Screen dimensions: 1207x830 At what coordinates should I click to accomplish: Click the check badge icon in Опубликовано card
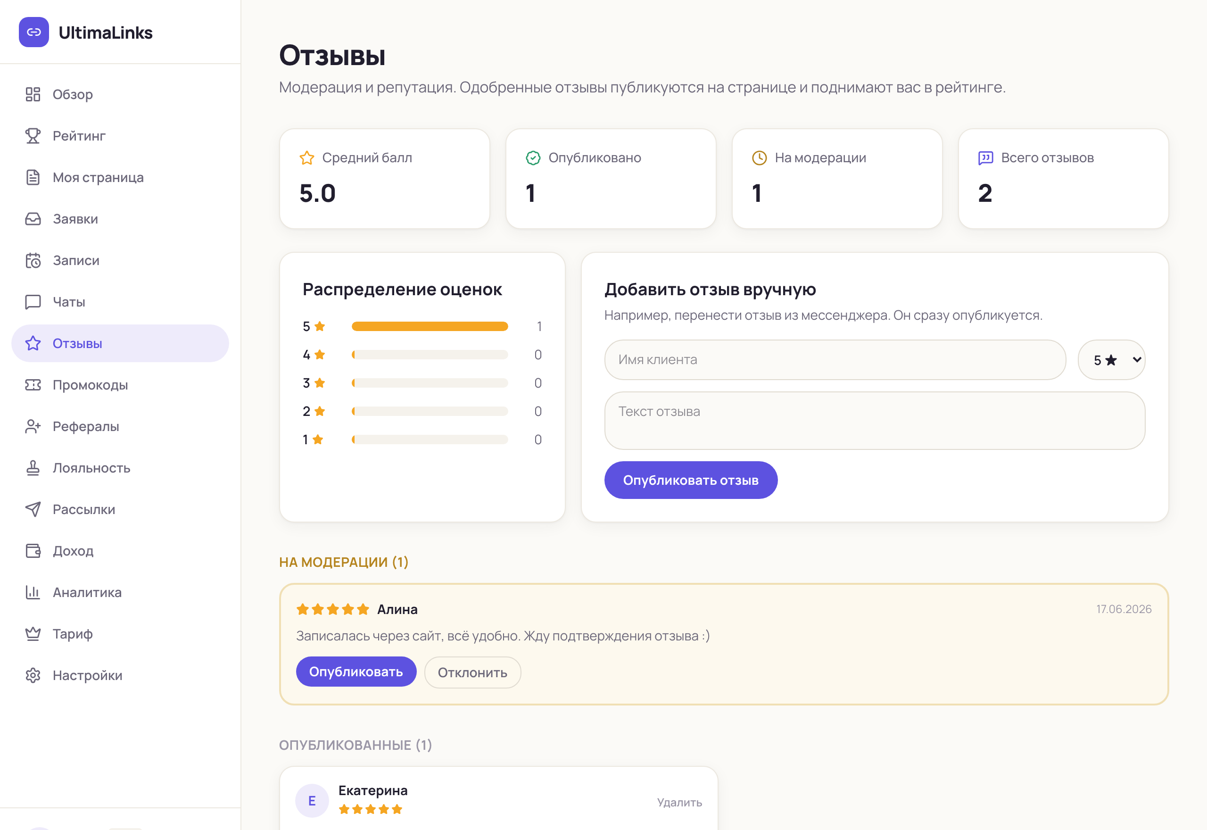coord(533,158)
